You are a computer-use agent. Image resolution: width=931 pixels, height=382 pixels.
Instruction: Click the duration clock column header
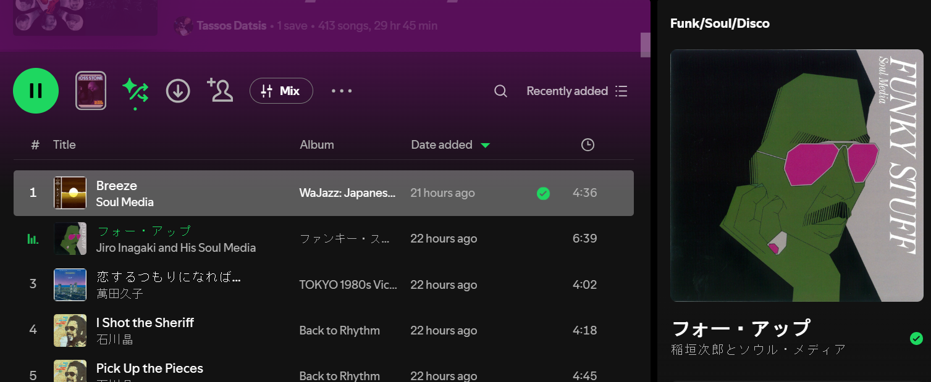tap(587, 144)
